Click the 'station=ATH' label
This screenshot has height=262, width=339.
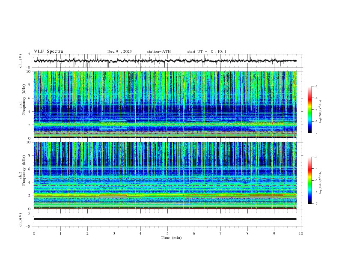[159, 51]
